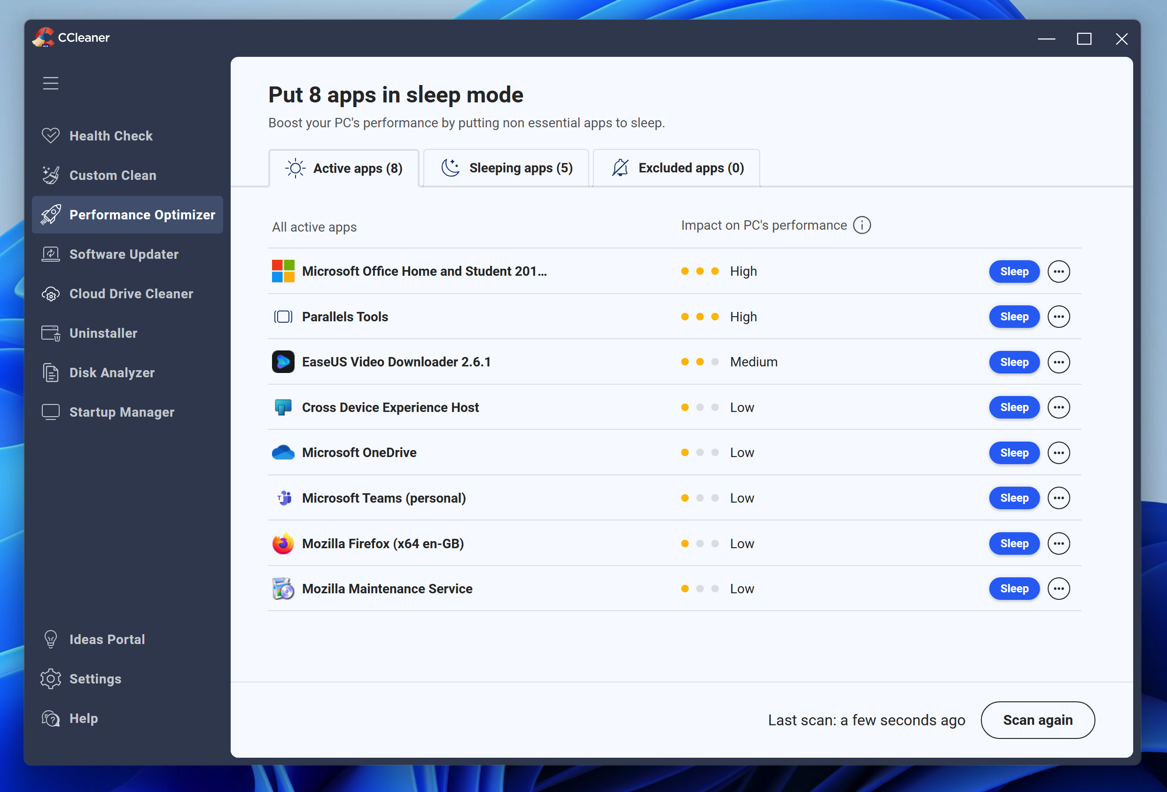The width and height of the screenshot is (1167, 792).
Task: Click the Cloud Drive Cleaner icon
Action: coord(51,294)
